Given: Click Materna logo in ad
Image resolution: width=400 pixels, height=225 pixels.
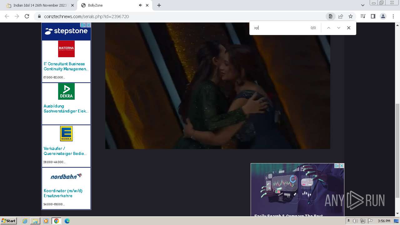Looking at the screenshot, I should click(x=66, y=49).
